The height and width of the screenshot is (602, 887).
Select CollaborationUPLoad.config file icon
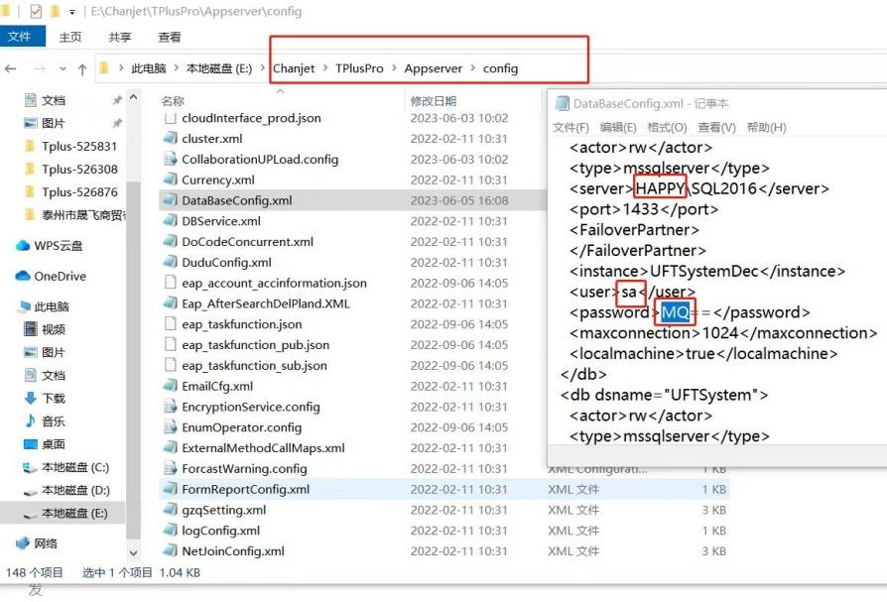170,159
